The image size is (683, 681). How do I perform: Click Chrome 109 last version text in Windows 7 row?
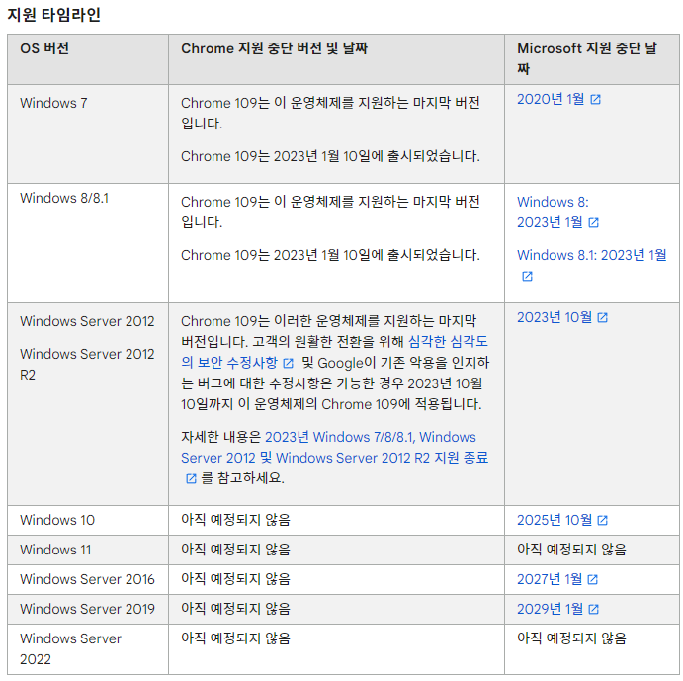pyautogui.click(x=330, y=114)
